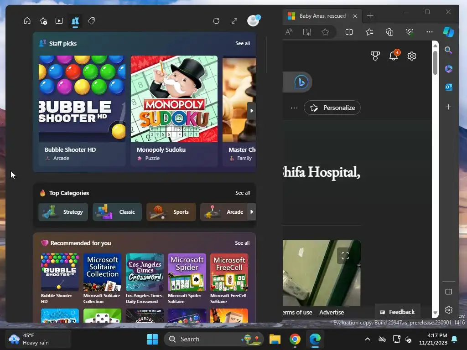467x350 pixels.
Task: Open the favorites star icon in widgets header
Action: pos(43,21)
